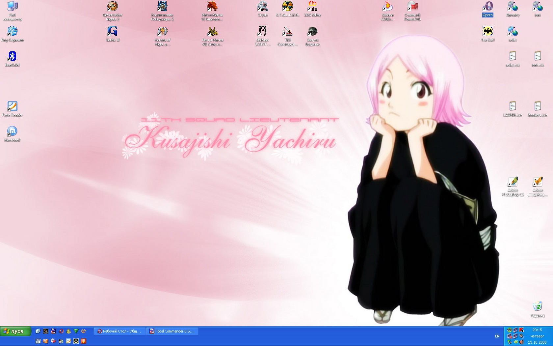The image size is (553, 346).
Task: Select Меч и Магия VII shortcut
Action: (213, 36)
